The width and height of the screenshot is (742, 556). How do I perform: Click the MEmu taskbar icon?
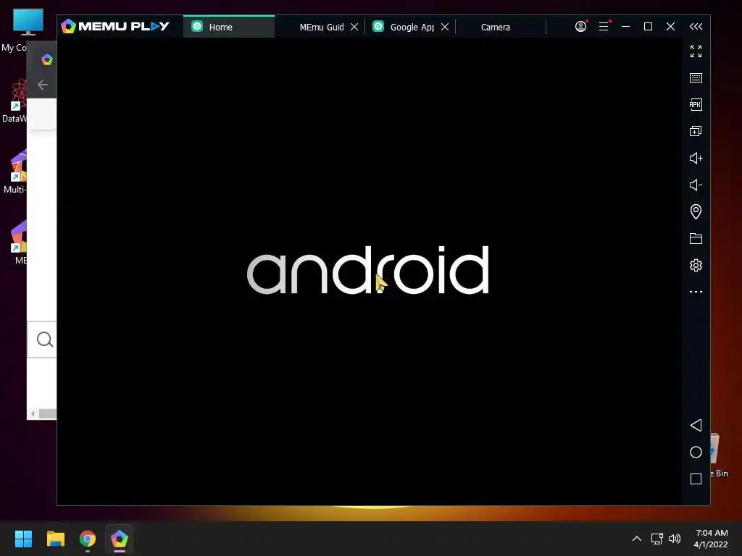click(120, 539)
